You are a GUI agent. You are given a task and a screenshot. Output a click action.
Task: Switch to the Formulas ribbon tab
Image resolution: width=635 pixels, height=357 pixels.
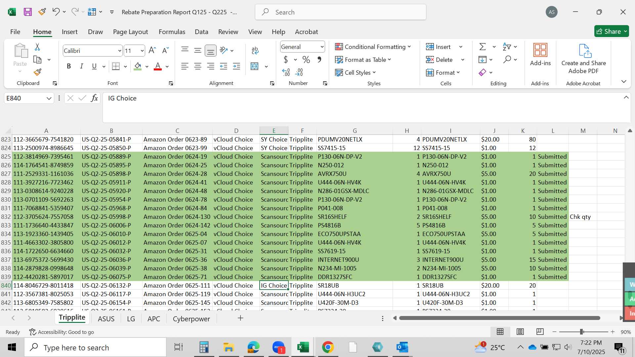[x=172, y=32]
